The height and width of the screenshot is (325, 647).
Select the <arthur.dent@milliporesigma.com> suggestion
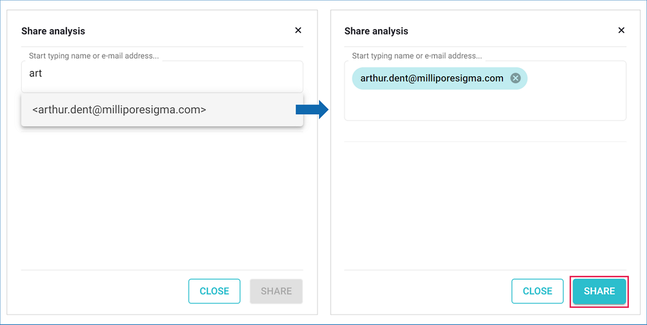(x=119, y=110)
